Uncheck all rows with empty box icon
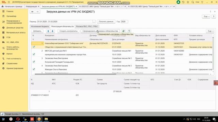The width and height of the screenshot is (218, 122). click(x=129, y=31)
